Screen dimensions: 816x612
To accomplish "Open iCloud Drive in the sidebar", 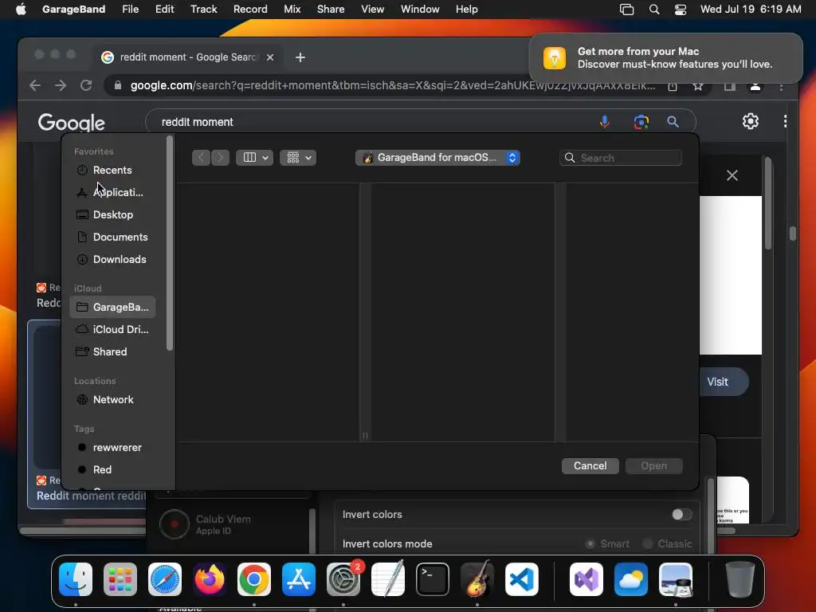I will click(112, 329).
